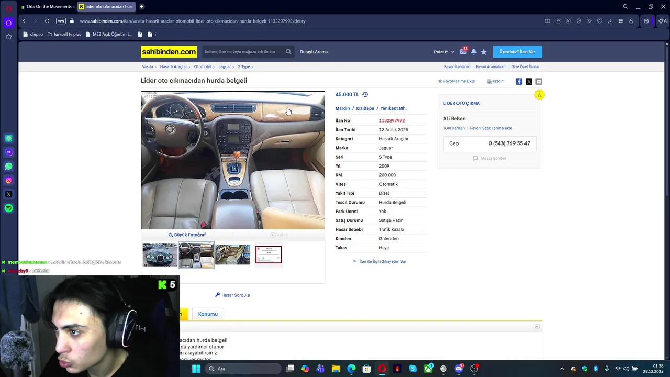Open X (Twitter) in the Opera sidebar

pos(9,194)
